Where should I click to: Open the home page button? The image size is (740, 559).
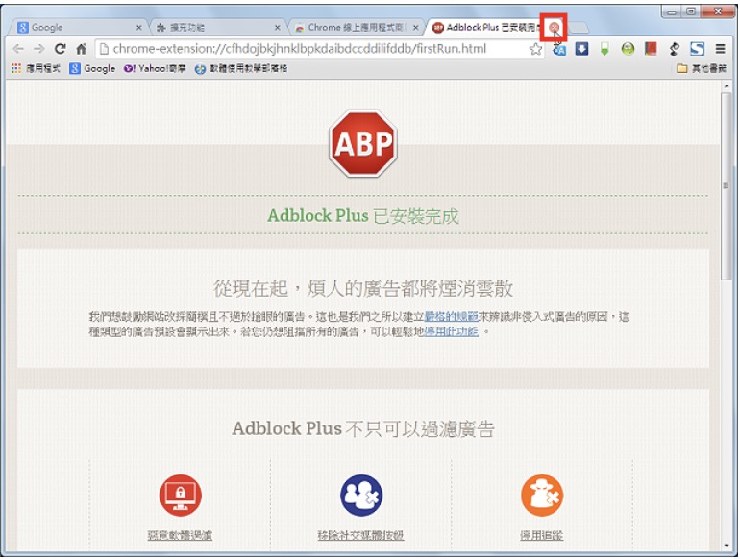[81, 49]
